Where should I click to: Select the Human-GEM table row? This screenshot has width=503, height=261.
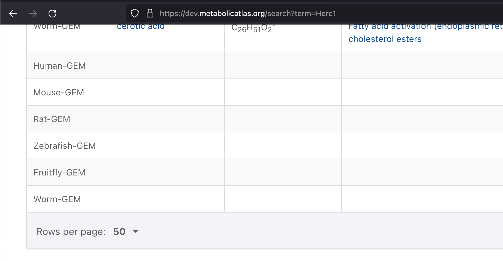(59, 65)
